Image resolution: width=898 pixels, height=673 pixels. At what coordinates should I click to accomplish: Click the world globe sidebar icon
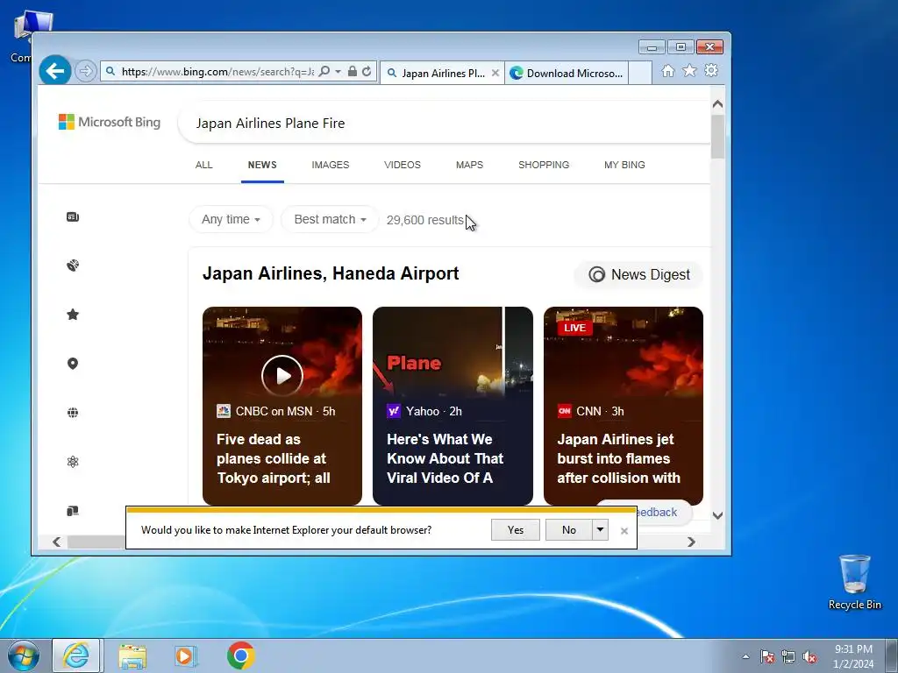pos(73,413)
